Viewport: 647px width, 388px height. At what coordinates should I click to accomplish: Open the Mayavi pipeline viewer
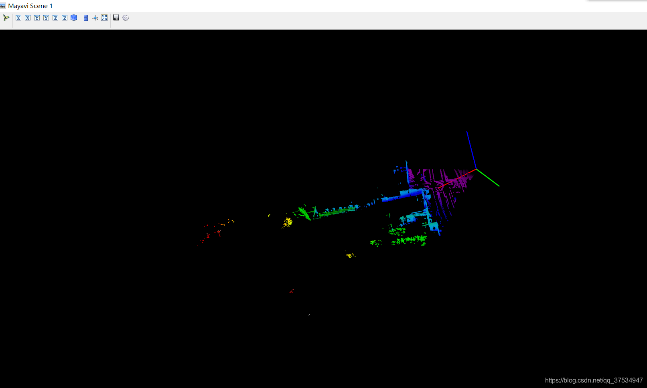(x=6, y=18)
